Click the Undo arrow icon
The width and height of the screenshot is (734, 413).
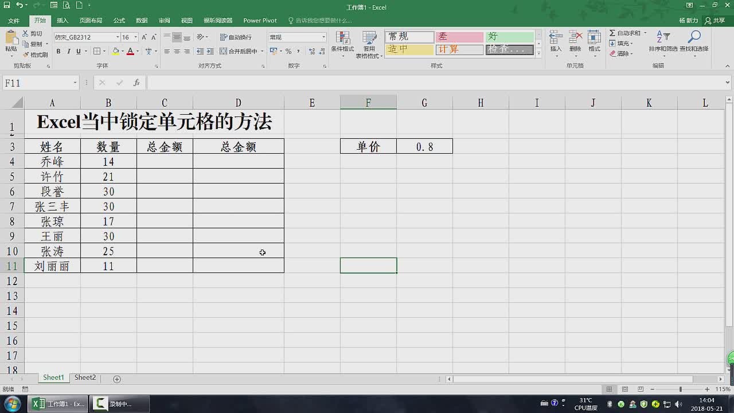[19, 5]
